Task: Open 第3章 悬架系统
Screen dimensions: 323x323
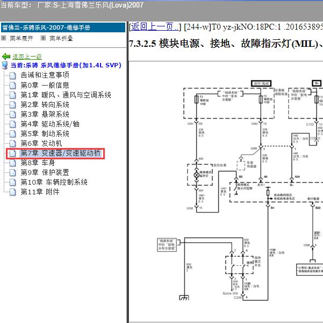Action: (45, 114)
